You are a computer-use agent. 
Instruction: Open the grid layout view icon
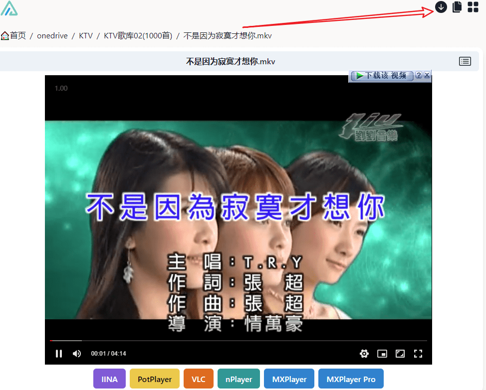pyautogui.click(x=473, y=7)
